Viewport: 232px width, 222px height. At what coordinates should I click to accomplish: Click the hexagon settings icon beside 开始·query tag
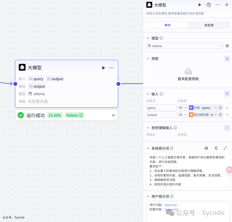220,107
